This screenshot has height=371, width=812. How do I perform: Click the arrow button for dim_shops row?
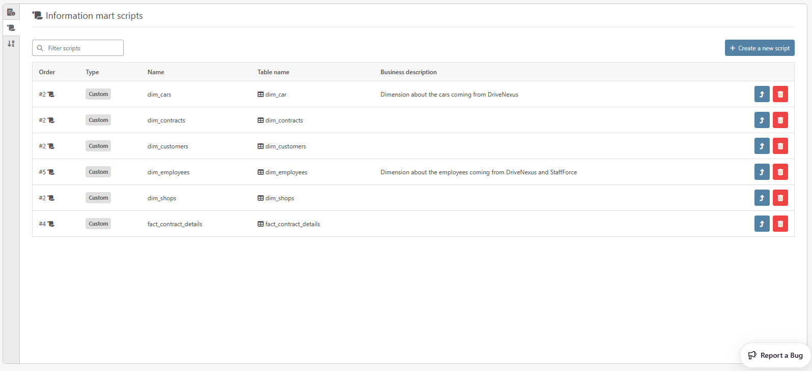point(762,198)
